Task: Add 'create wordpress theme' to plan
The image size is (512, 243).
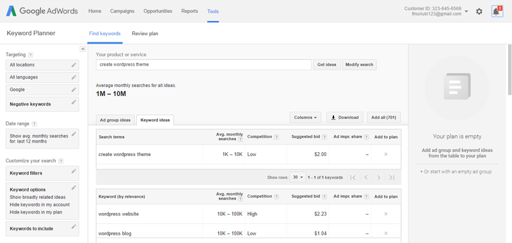Action: (386, 154)
